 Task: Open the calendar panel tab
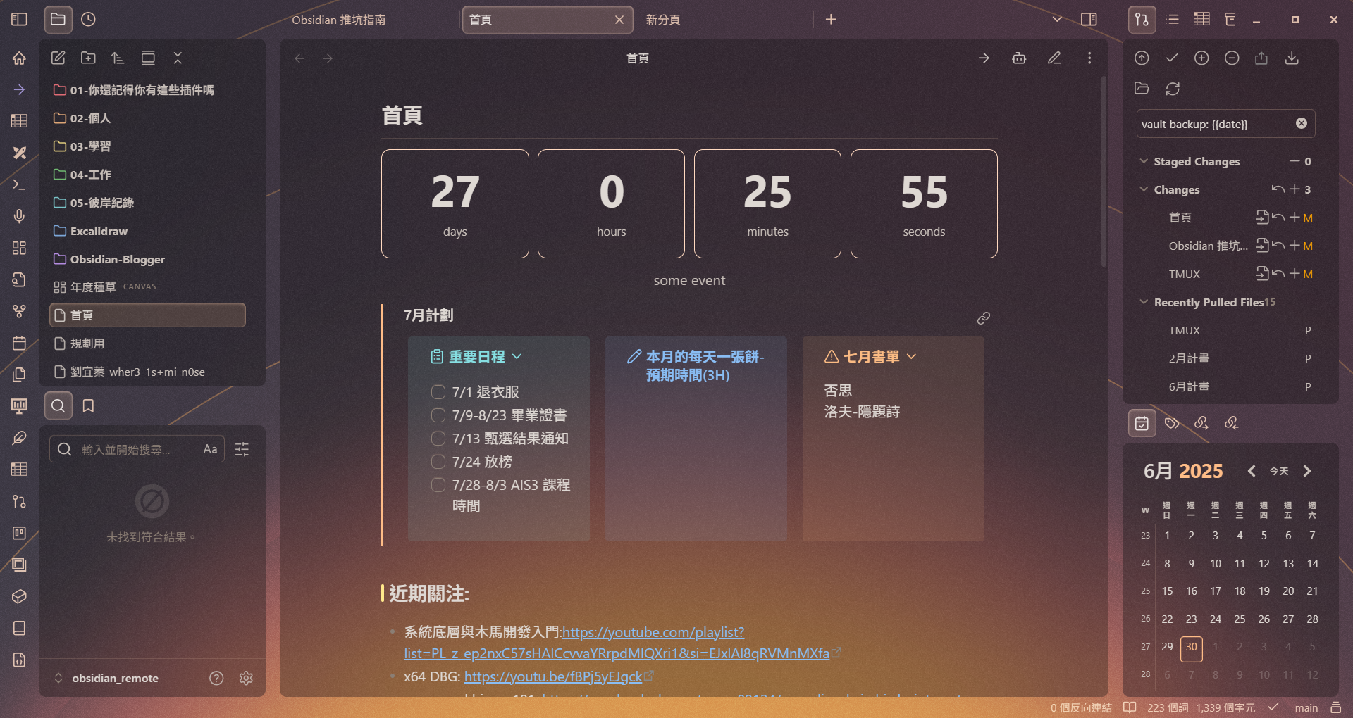pos(1142,423)
